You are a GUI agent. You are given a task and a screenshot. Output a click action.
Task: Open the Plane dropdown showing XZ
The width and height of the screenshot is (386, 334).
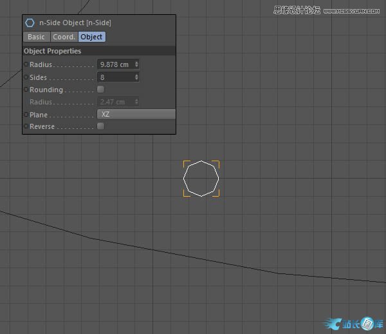tap(136, 115)
